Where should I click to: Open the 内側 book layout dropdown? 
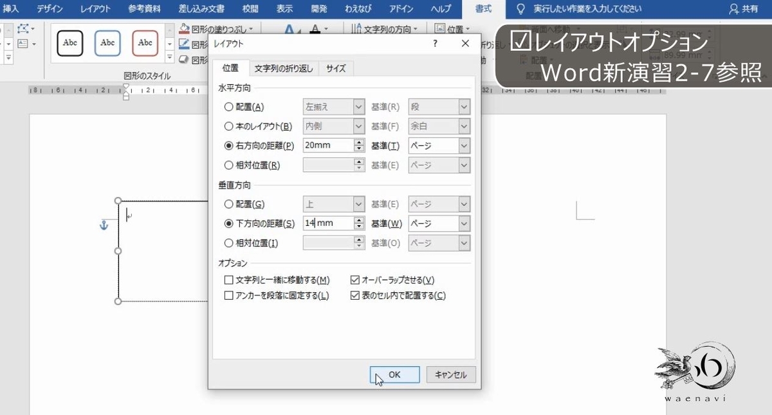pyautogui.click(x=334, y=126)
